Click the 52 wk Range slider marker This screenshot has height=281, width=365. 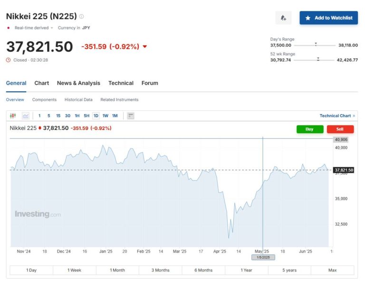[318, 60]
